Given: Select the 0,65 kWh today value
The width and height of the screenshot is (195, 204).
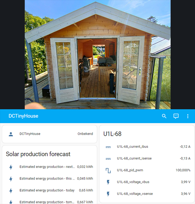Looking at the screenshot, I should [86, 190].
